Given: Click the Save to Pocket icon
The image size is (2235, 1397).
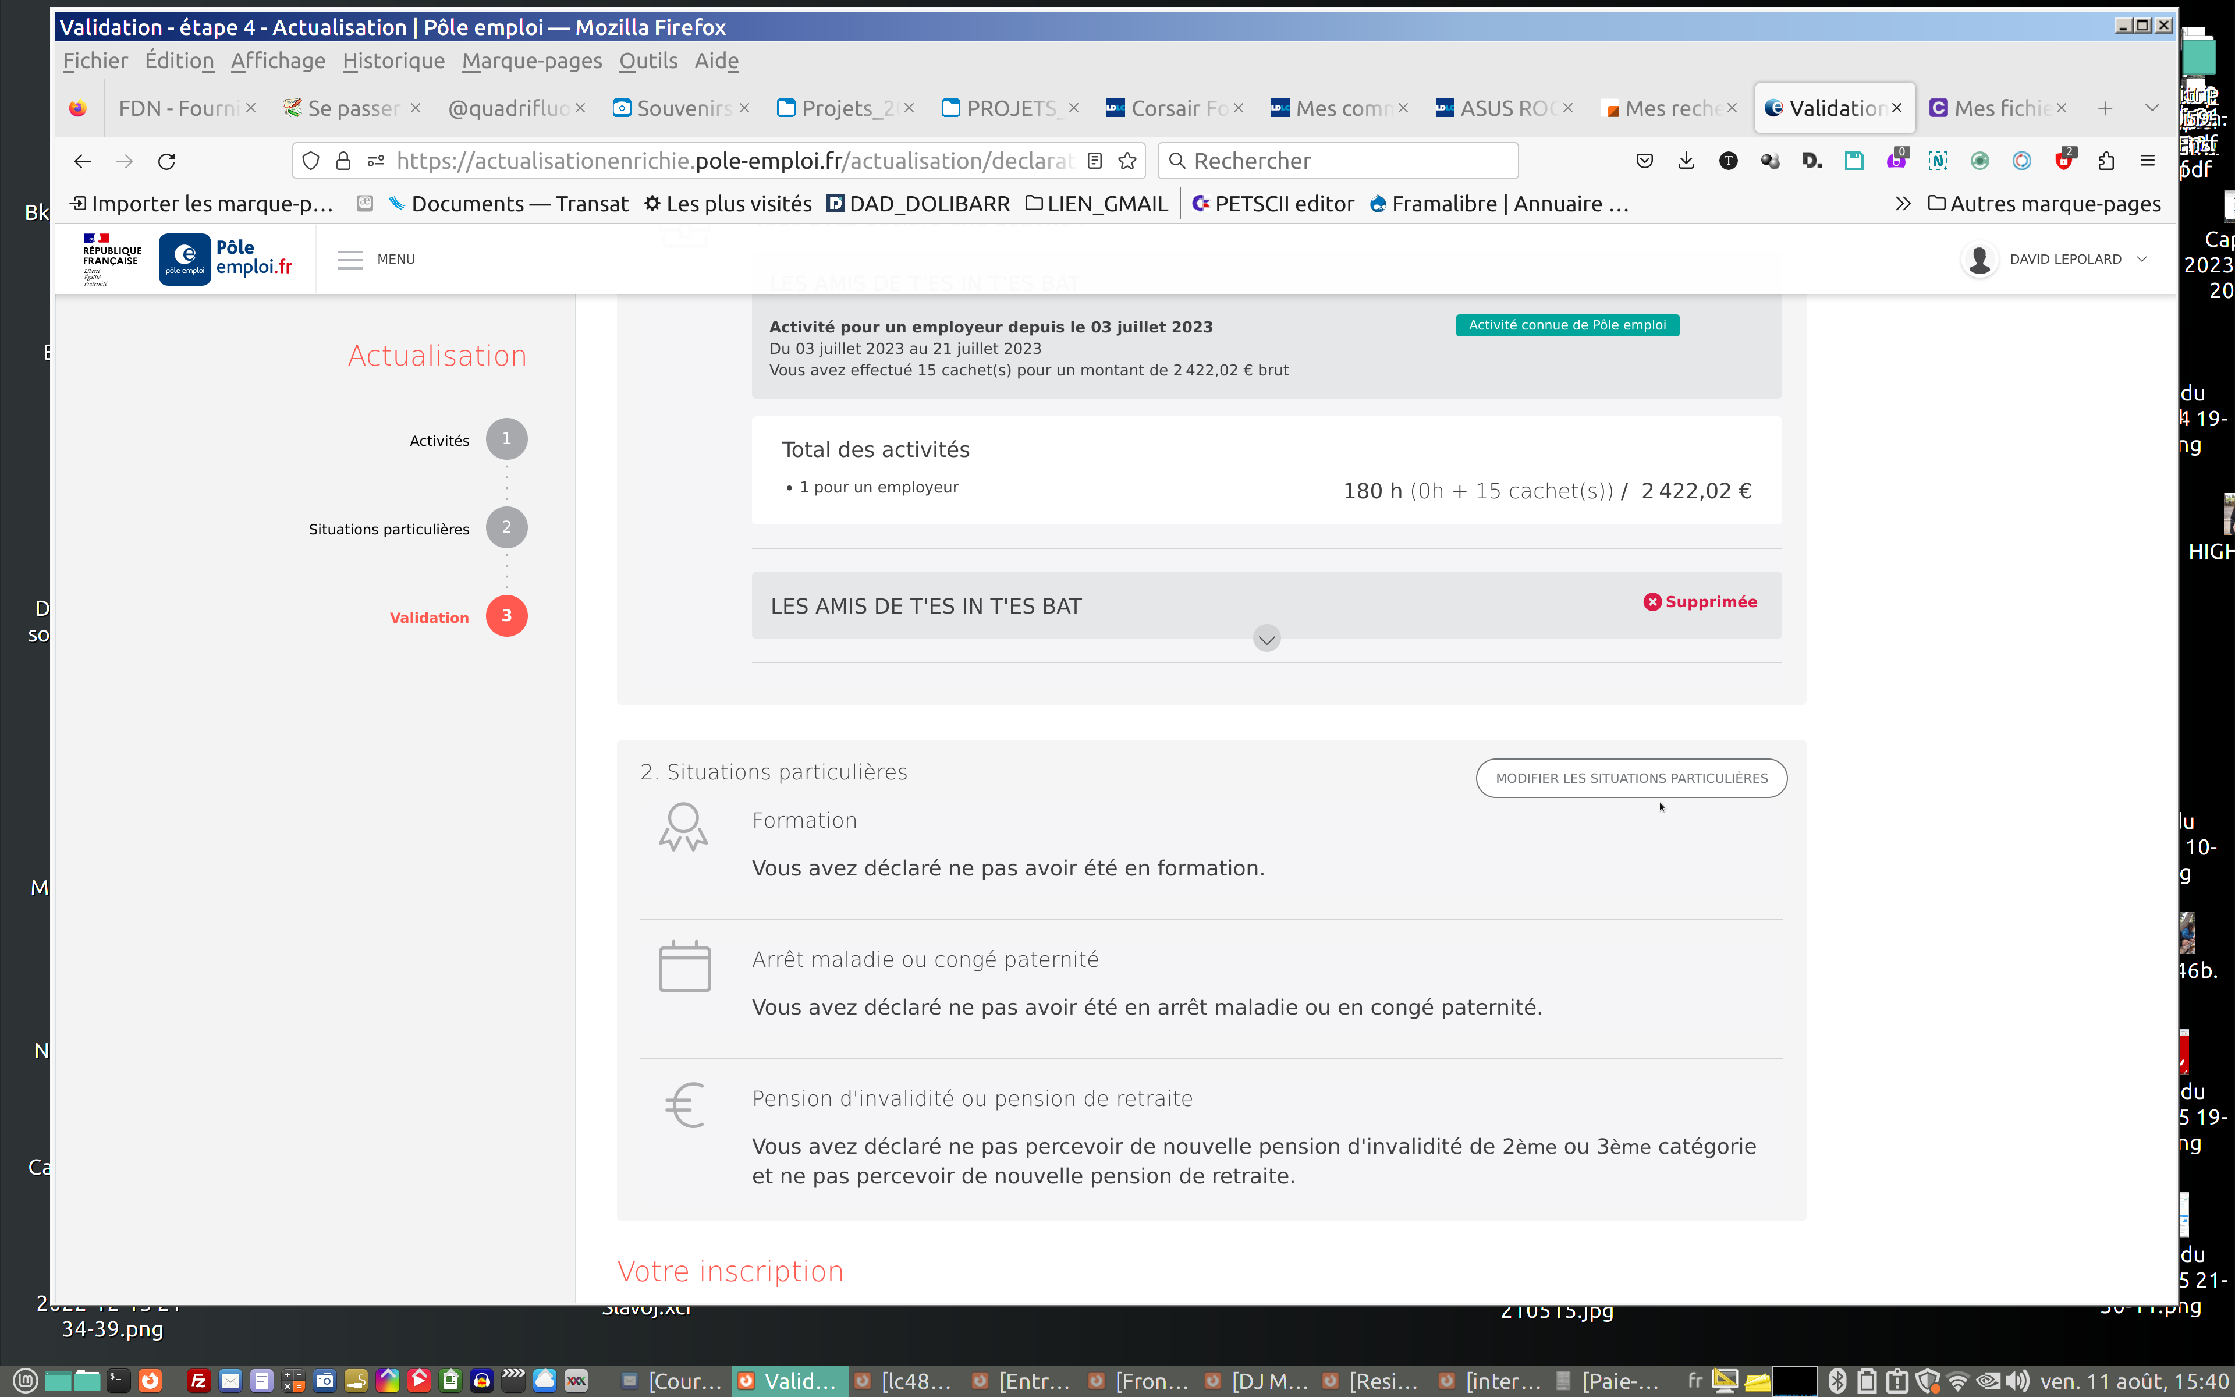Looking at the screenshot, I should click(x=1644, y=161).
